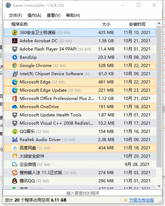This screenshot has height=206, width=165.
Task: Click the 11月 16, 2021 install date
Action: [137, 131]
